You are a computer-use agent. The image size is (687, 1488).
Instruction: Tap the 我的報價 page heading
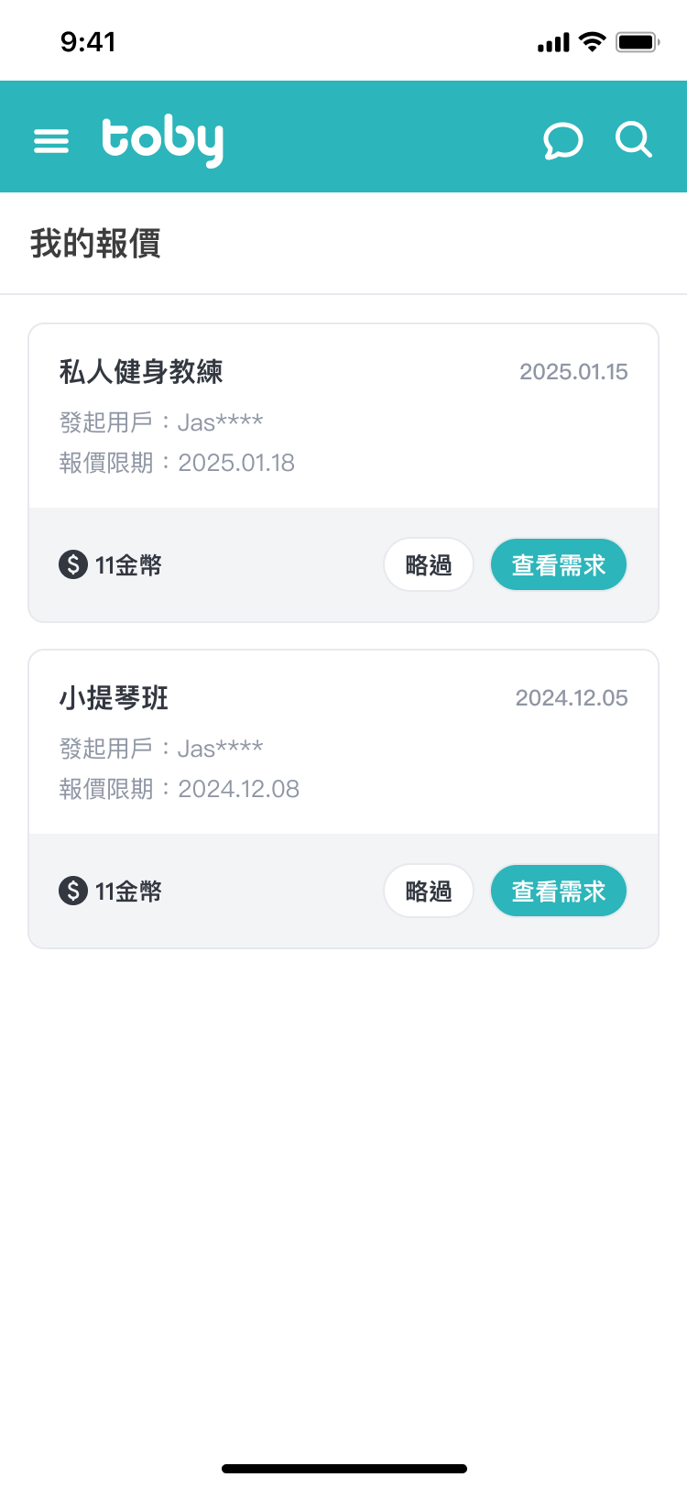tap(95, 244)
